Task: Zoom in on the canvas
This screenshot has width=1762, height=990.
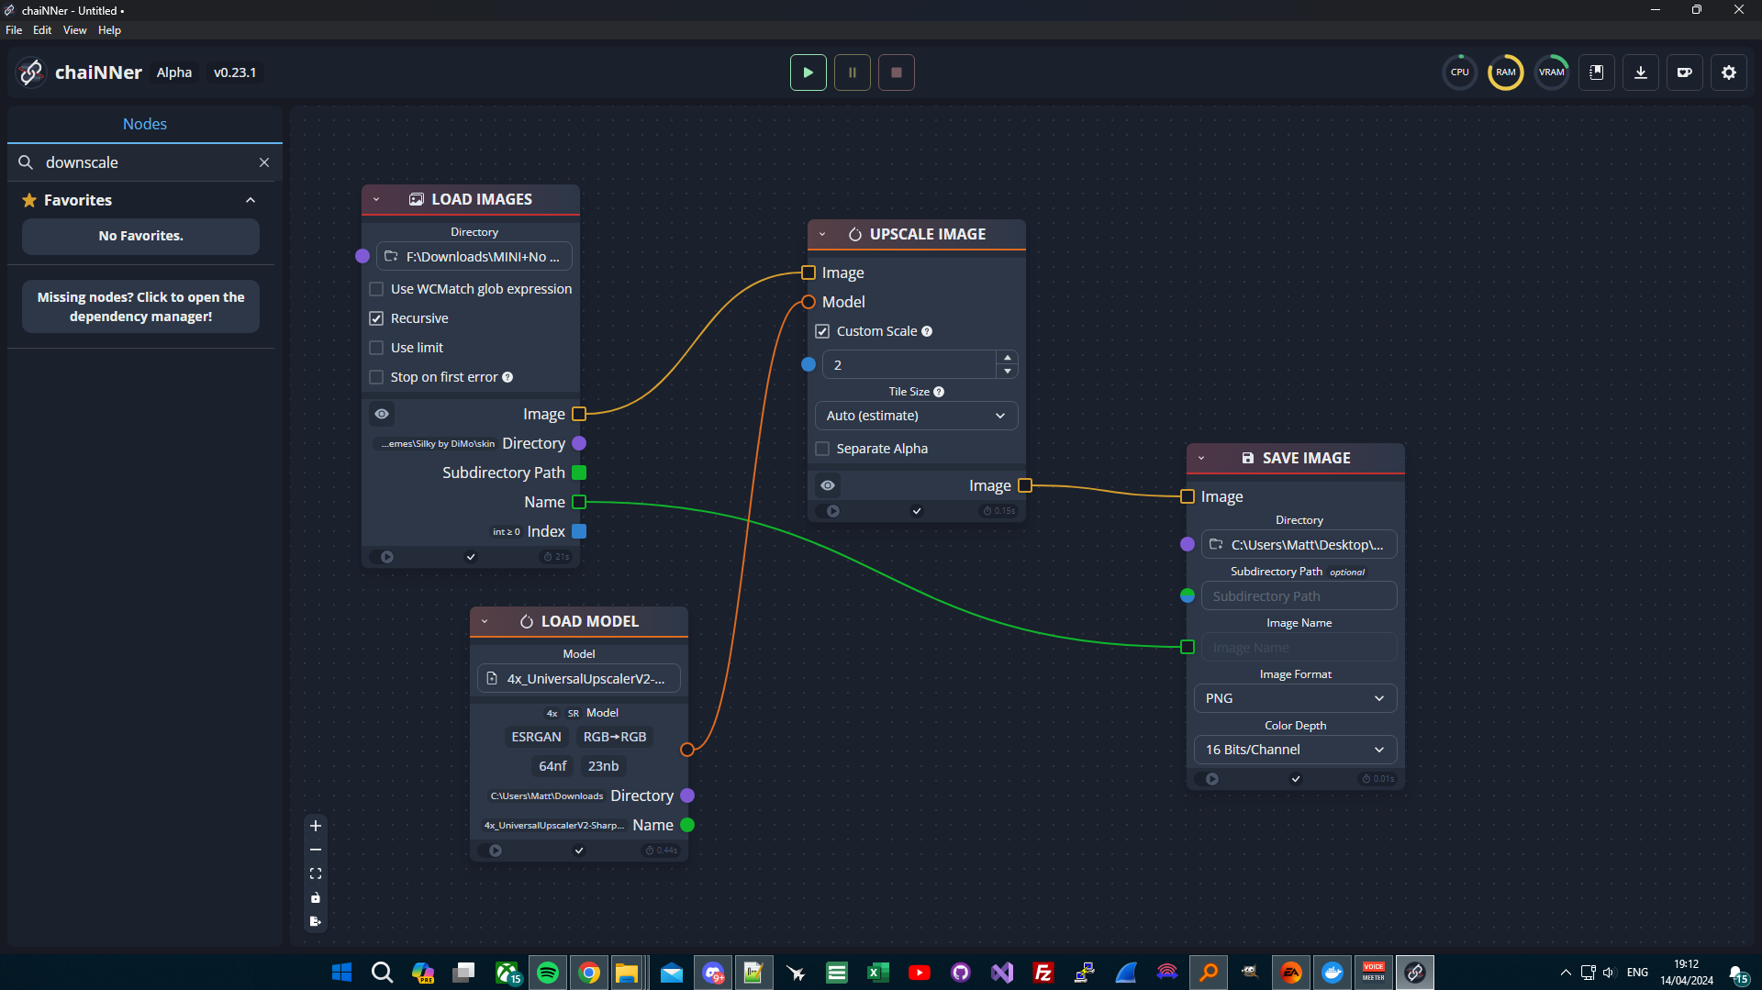Action: [316, 826]
